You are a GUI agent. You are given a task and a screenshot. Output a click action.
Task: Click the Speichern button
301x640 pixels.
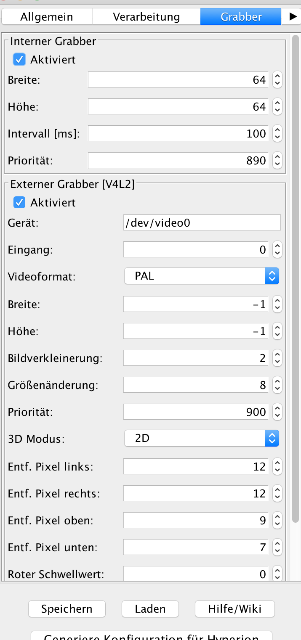(x=67, y=608)
